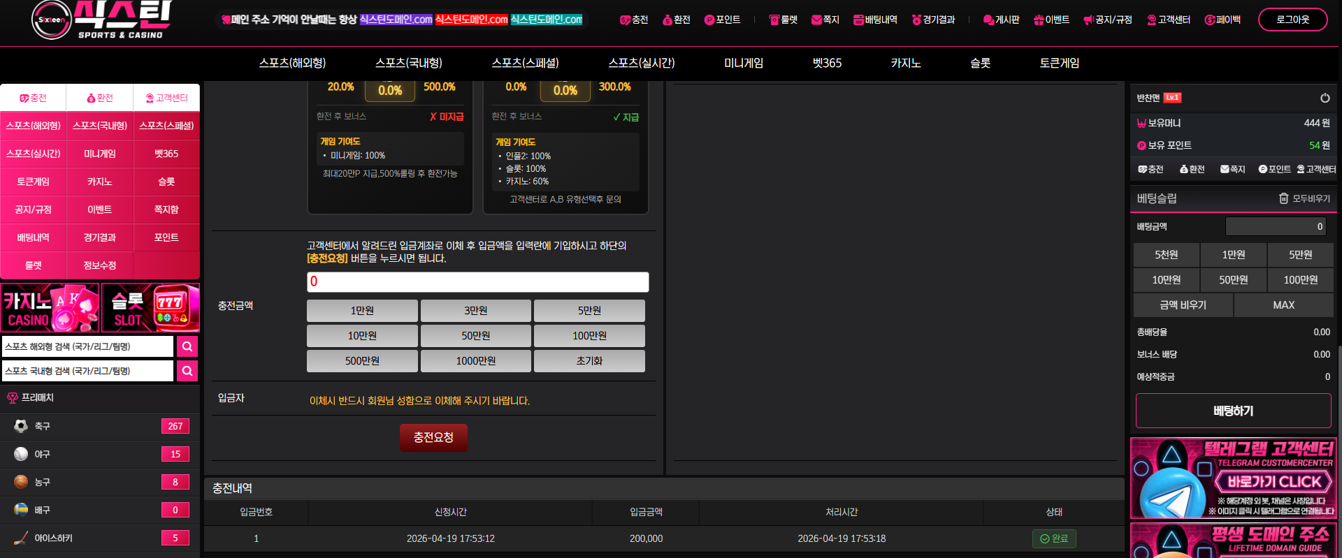This screenshot has height=558, width=1342.
Task: Click the Sixteen site logo
Action: pos(101,20)
